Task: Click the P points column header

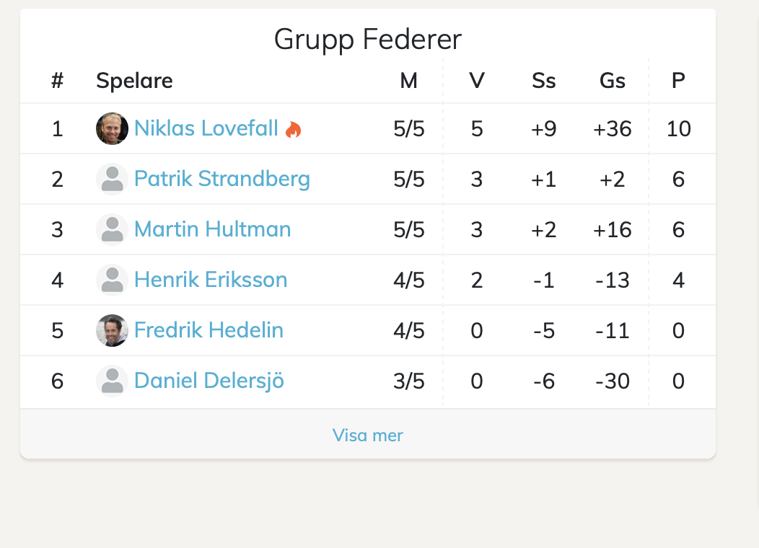Action: 678,81
